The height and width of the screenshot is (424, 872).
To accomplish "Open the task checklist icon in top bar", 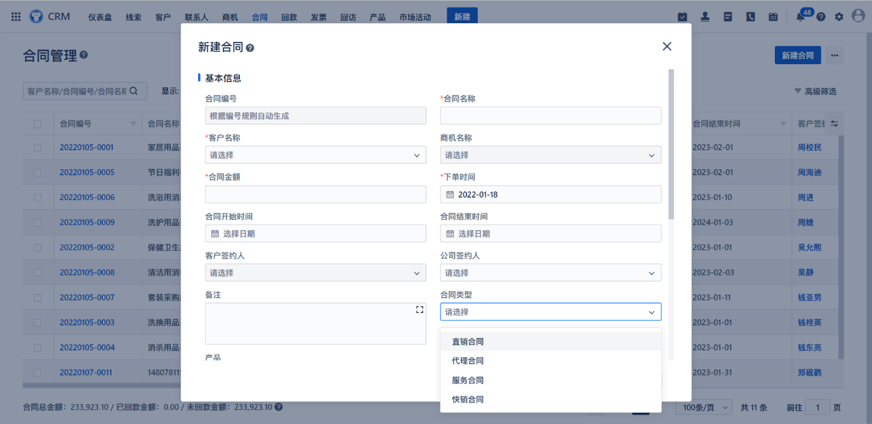I will click(x=683, y=17).
